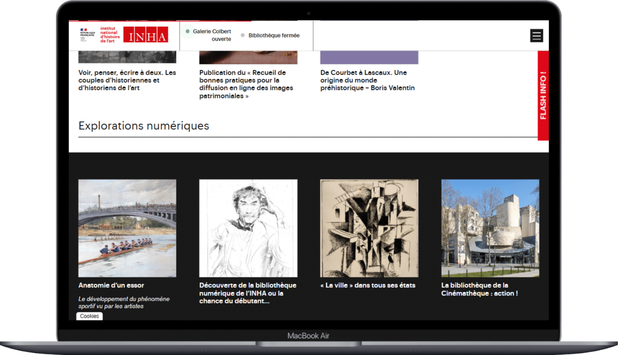Screen dimensions: 618x355
Task: Open the FLASH INFO ! side tab
Action: pos(543,95)
